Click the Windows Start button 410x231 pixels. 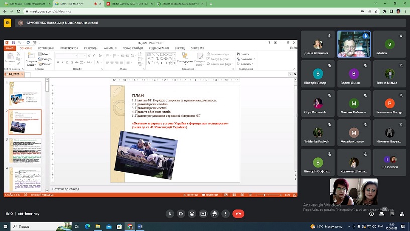pos(5,226)
